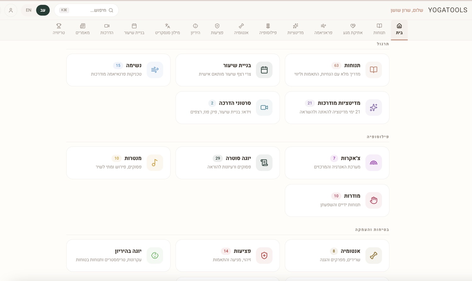Click the 21 badge on מדיטציות מודרכות
Screen dimensions: 472x281
tap(310, 103)
